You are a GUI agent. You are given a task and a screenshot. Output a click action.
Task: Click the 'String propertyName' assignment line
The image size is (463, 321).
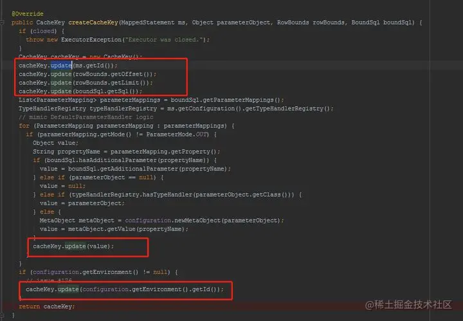[x=127, y=151]
